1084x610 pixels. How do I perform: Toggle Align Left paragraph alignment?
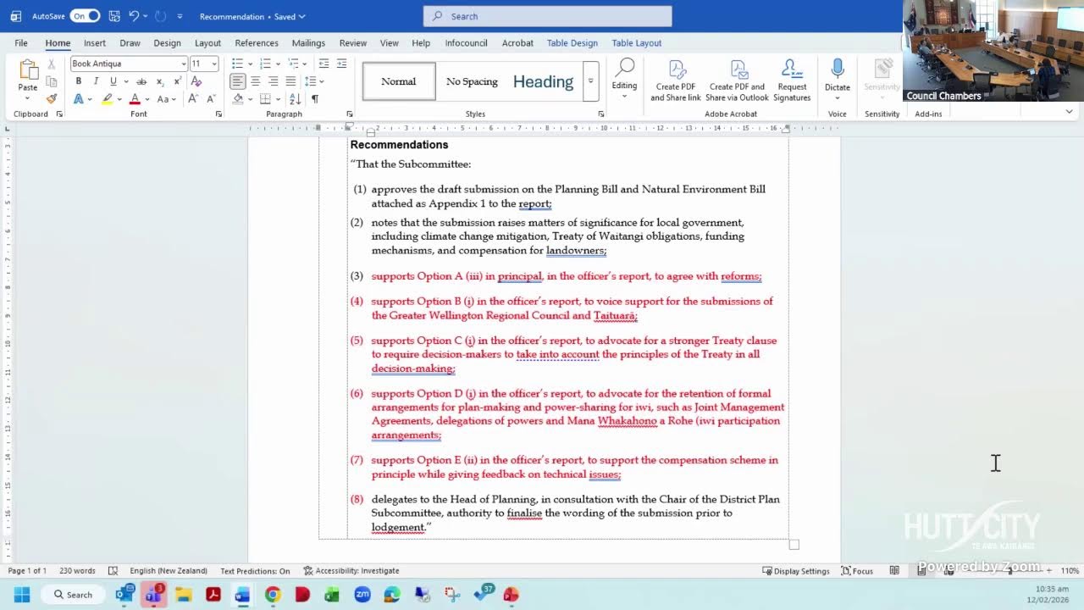pyautogui.click(x=238, y=81)
